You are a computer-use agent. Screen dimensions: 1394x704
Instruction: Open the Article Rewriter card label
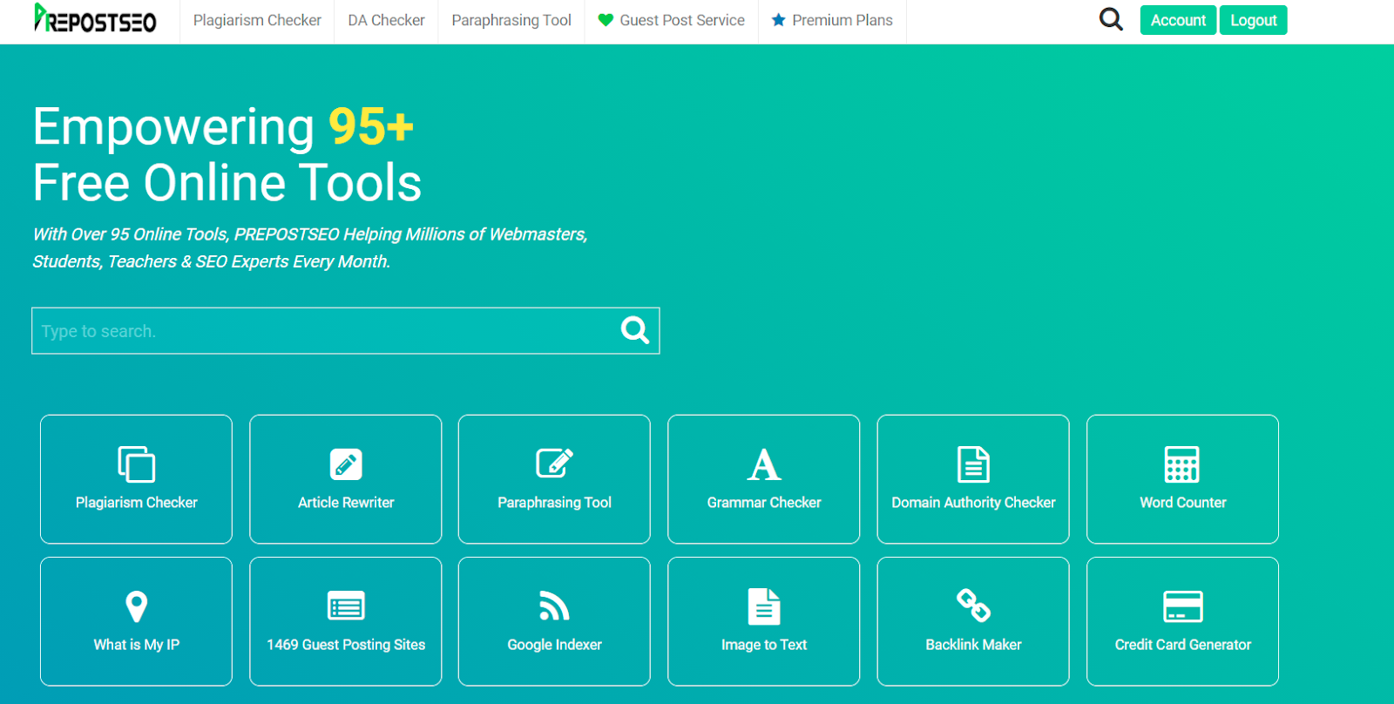[346, 503]
